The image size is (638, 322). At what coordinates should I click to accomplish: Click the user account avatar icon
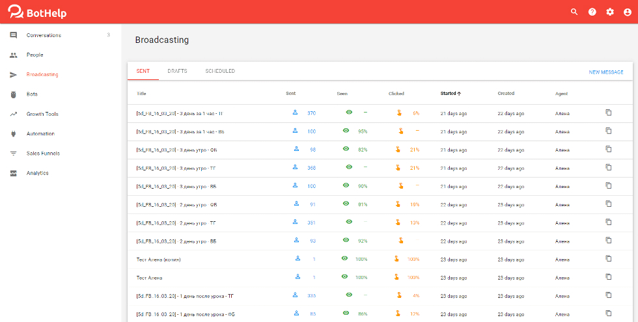(628, 12)
